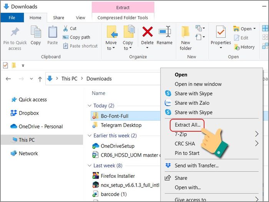Image resolution: width=269 pixels, height=202 pixels.
Task: Click History in the Open group
Action: 244,47
